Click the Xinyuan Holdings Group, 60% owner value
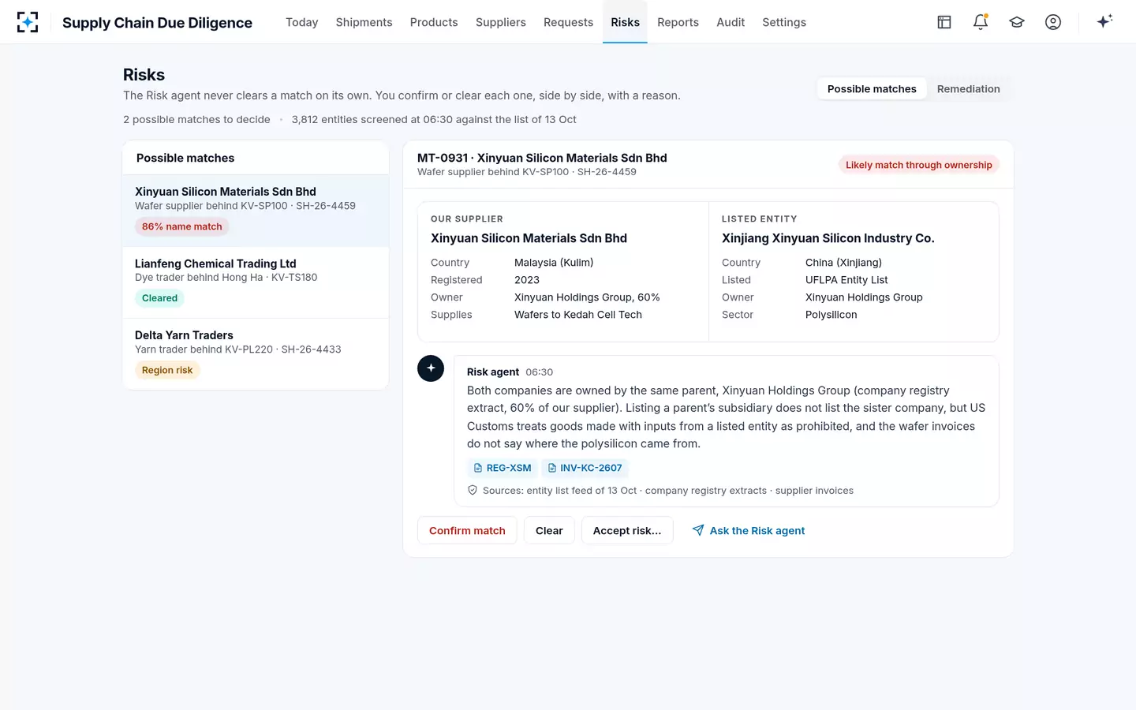Viewport: 1136px width, 710px height. coord(587,297)
